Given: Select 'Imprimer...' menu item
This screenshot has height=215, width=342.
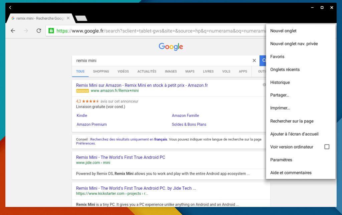Looking at the screenshot, I should (301, 108).
